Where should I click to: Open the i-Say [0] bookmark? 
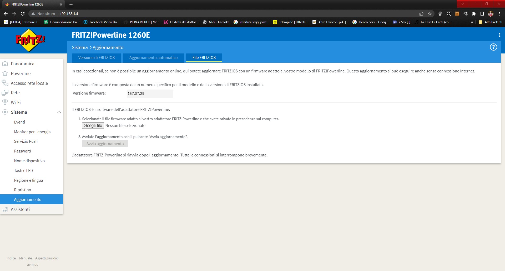[x=402, y=22]
